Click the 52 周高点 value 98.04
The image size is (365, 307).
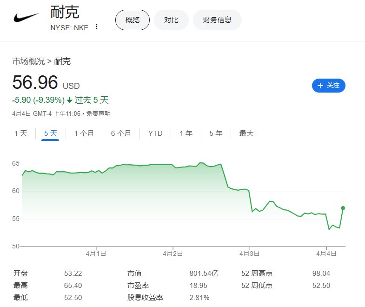coord(321,273)
